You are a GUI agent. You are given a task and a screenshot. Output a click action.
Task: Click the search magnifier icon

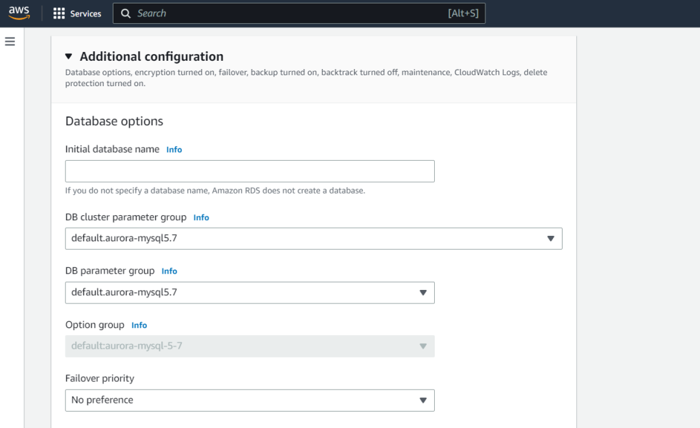point(126,14)
